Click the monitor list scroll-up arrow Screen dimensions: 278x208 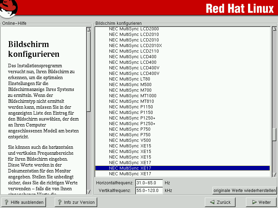click(x=274, y=29)
